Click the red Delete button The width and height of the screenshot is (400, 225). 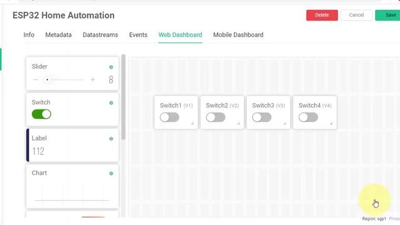tap(322, 15)
